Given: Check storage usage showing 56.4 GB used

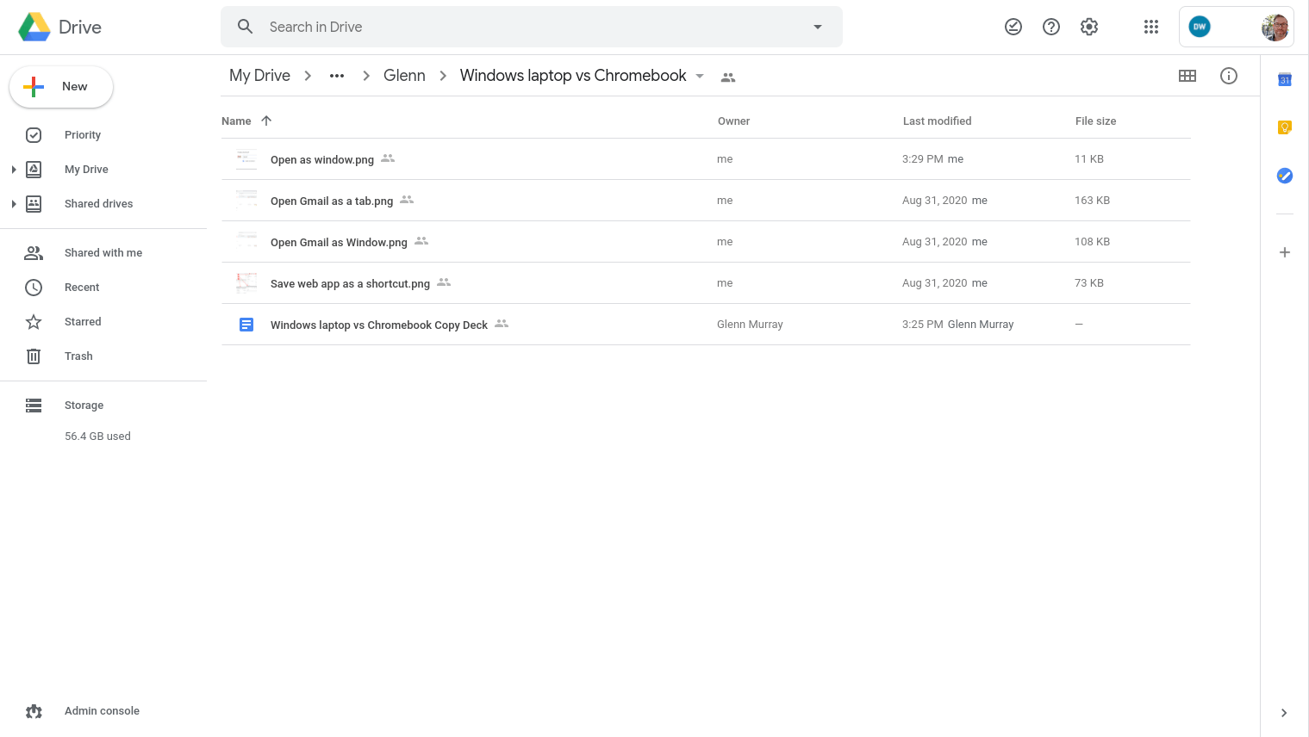Looking at the screenshot, I should [97, 436].
